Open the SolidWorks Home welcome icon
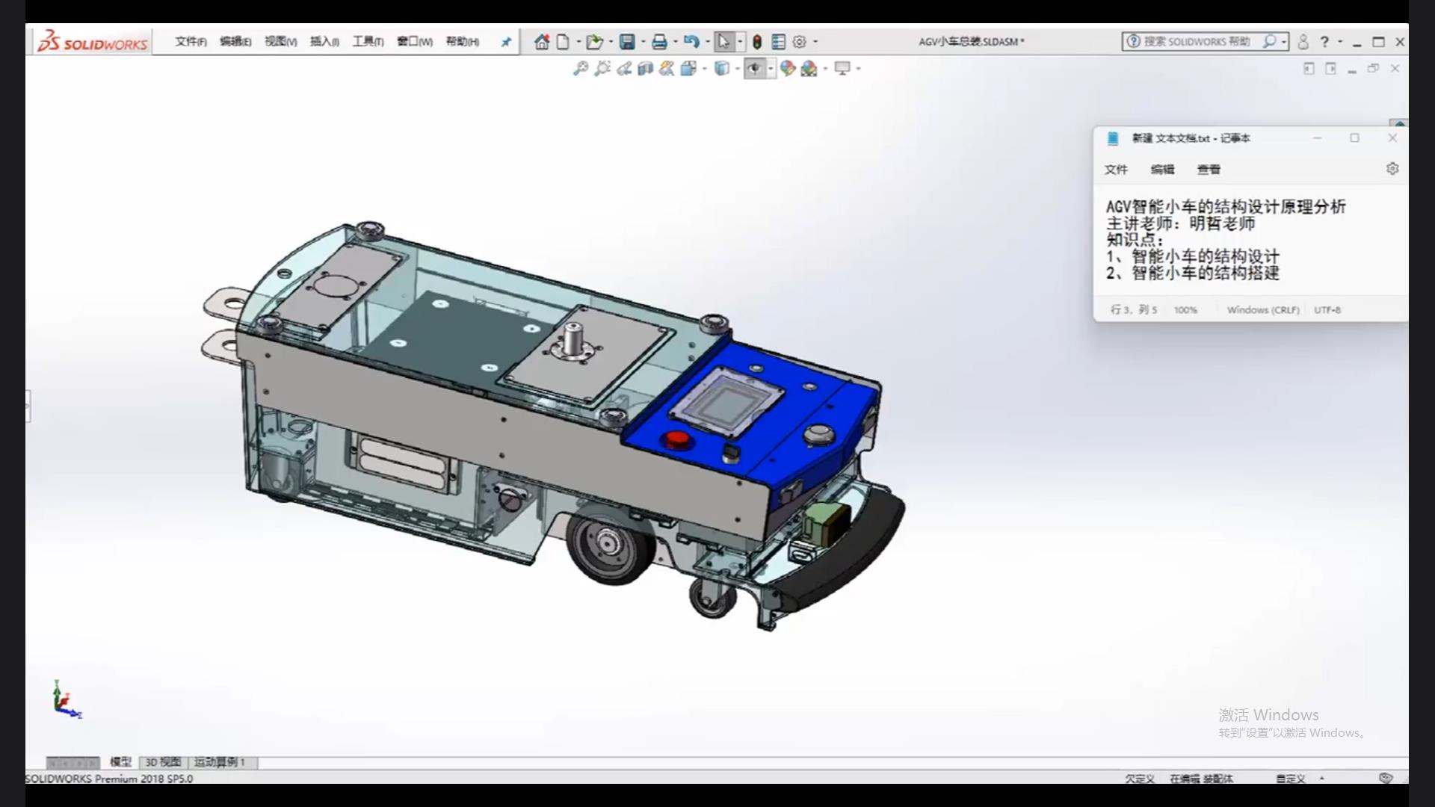This screenshot has height=807, width=1435. [542, 42]
